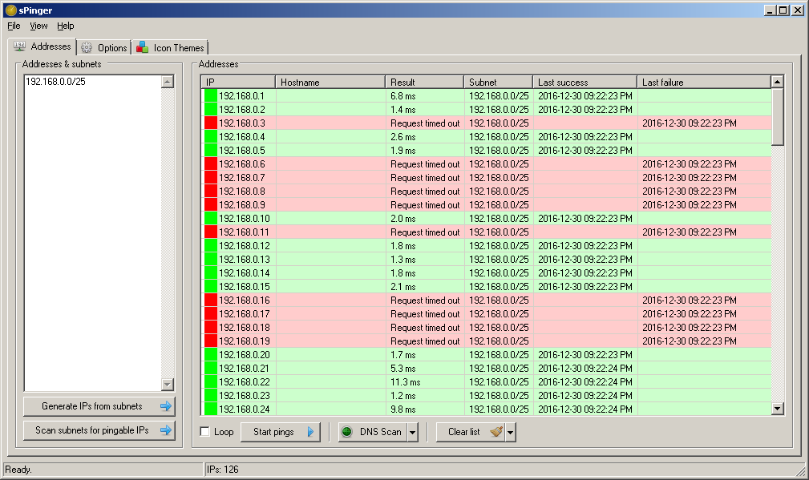Switch to the Addresses tab

(x=43, y=46)
